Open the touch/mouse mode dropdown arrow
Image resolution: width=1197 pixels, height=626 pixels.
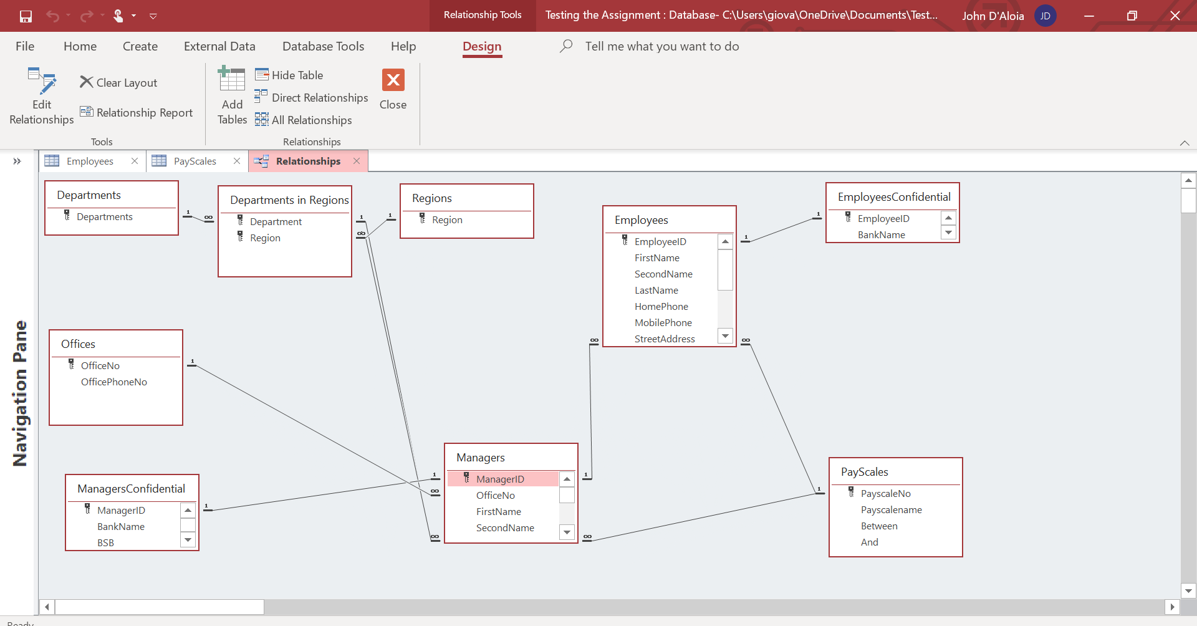tap(133, 16)
